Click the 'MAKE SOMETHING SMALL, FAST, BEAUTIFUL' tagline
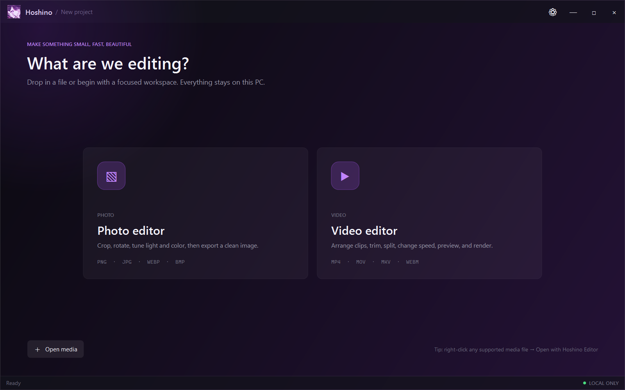This screenshot has height=390, width=625. 79,44
